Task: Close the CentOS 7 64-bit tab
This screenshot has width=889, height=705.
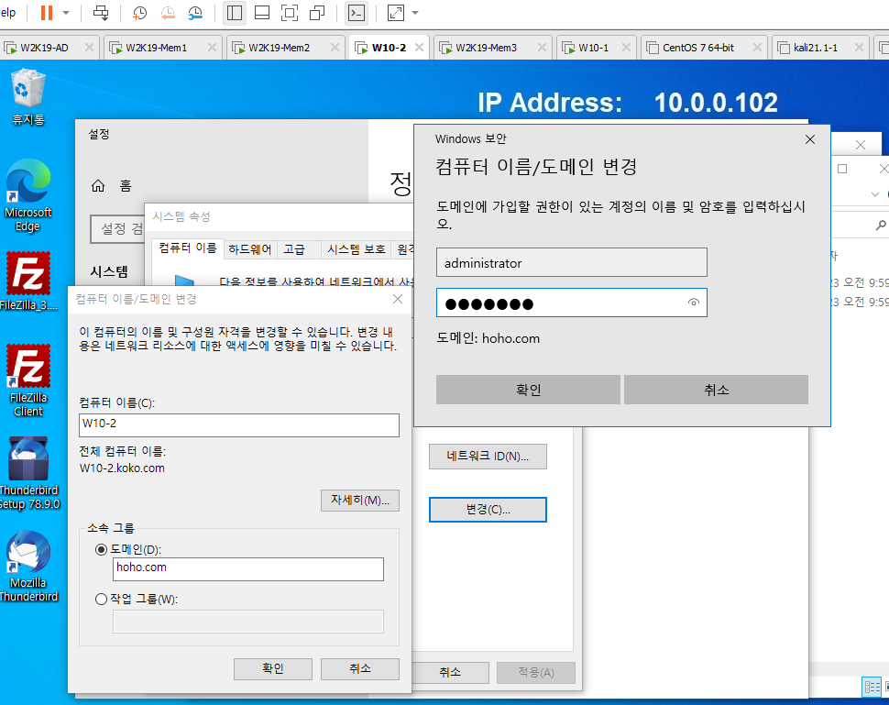Action: pyautogui.click(x=757, y=48)
